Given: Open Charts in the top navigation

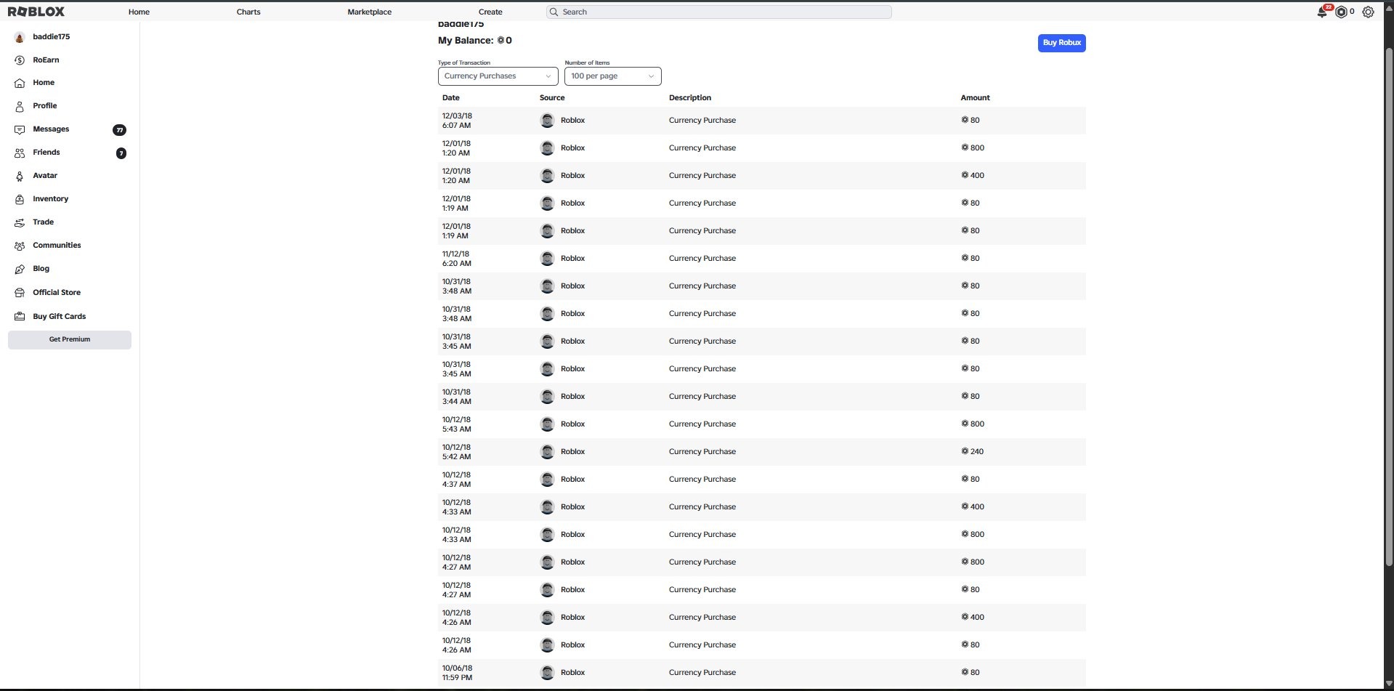Looking at the screenshot, I should click(x=248, y=12).
